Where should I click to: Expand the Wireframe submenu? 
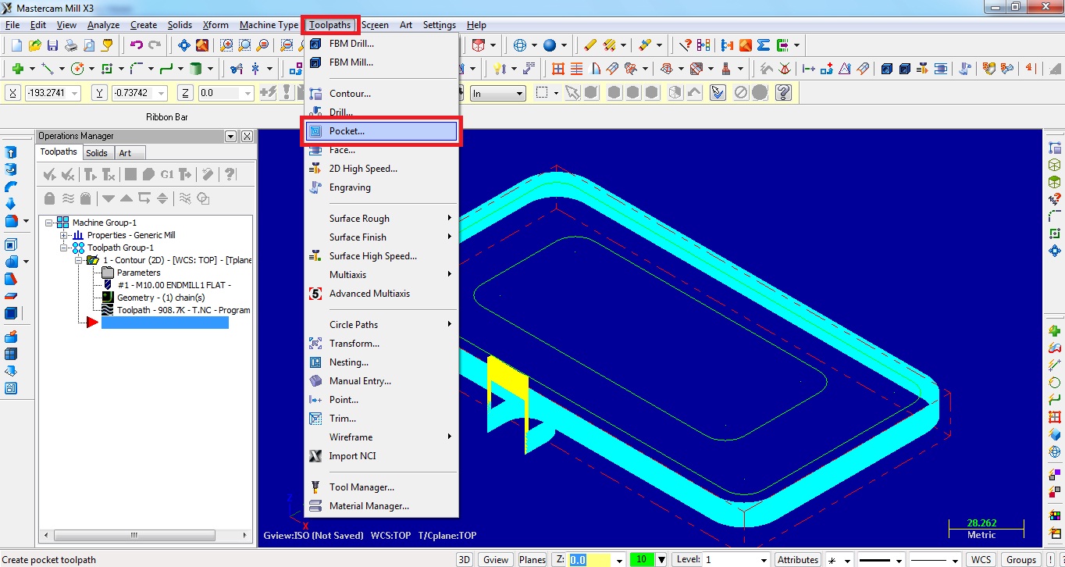[x=381, y=437]
